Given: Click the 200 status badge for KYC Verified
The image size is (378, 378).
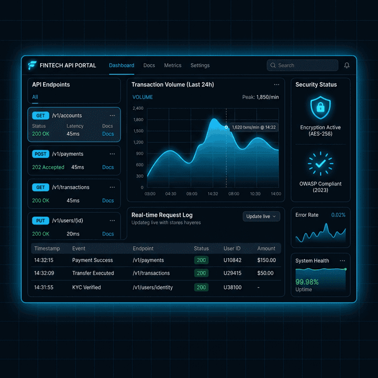Looking at the screenshot, I should pyautogui.click(x=201, y=288).
